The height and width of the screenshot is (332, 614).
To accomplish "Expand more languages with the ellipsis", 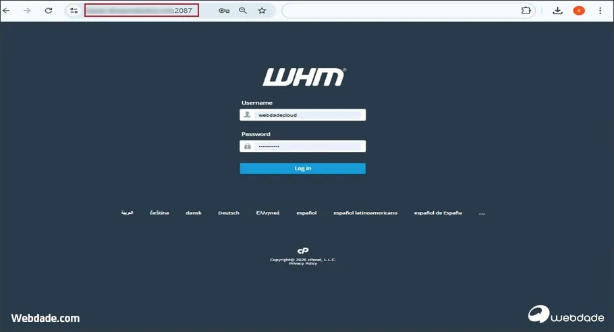I will click(x=482, y=213).
